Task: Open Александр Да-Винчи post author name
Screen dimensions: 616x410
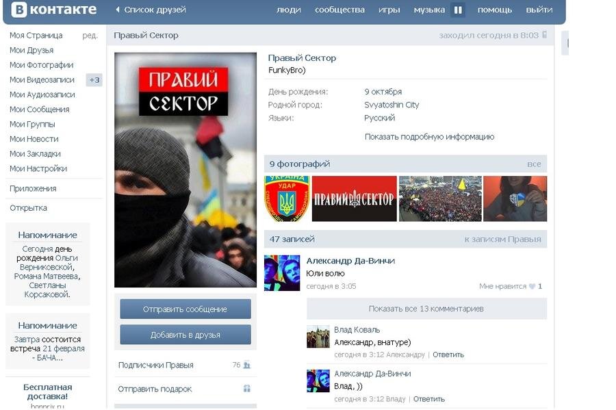Action: (350, 261)
